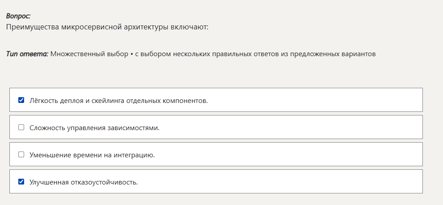Click the italic "Вопрос:" heading
Screen dimensions: 443x205
(x=18, y=16)
